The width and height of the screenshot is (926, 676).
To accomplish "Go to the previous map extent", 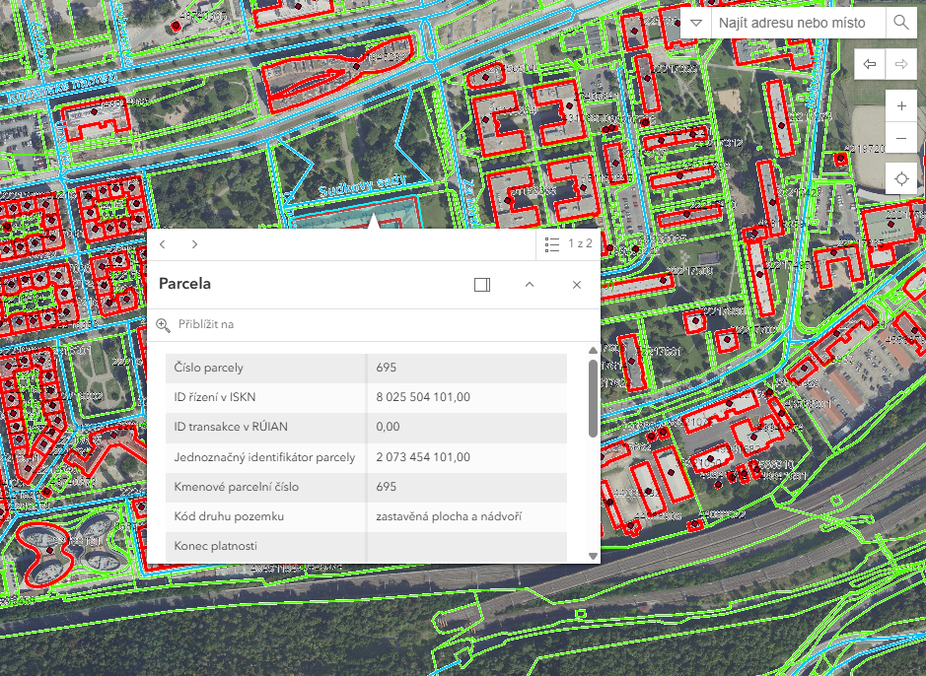I will (x=870, y=65).
